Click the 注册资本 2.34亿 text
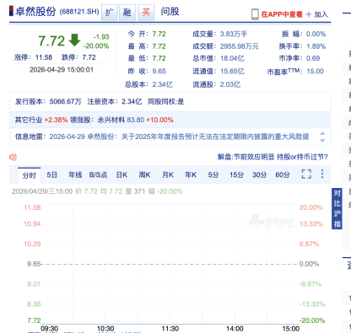 115,102
